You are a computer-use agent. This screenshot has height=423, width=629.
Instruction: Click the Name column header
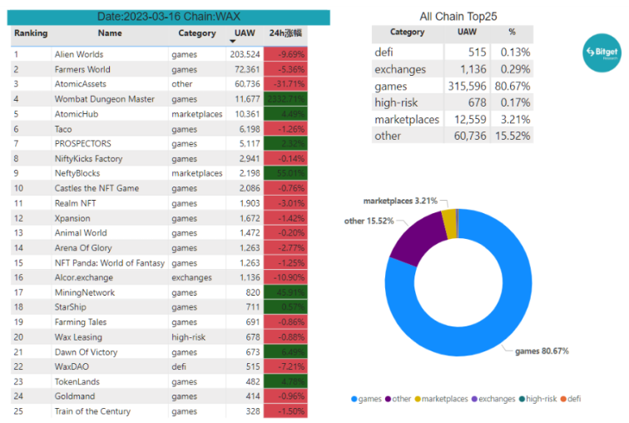point(110,33)
